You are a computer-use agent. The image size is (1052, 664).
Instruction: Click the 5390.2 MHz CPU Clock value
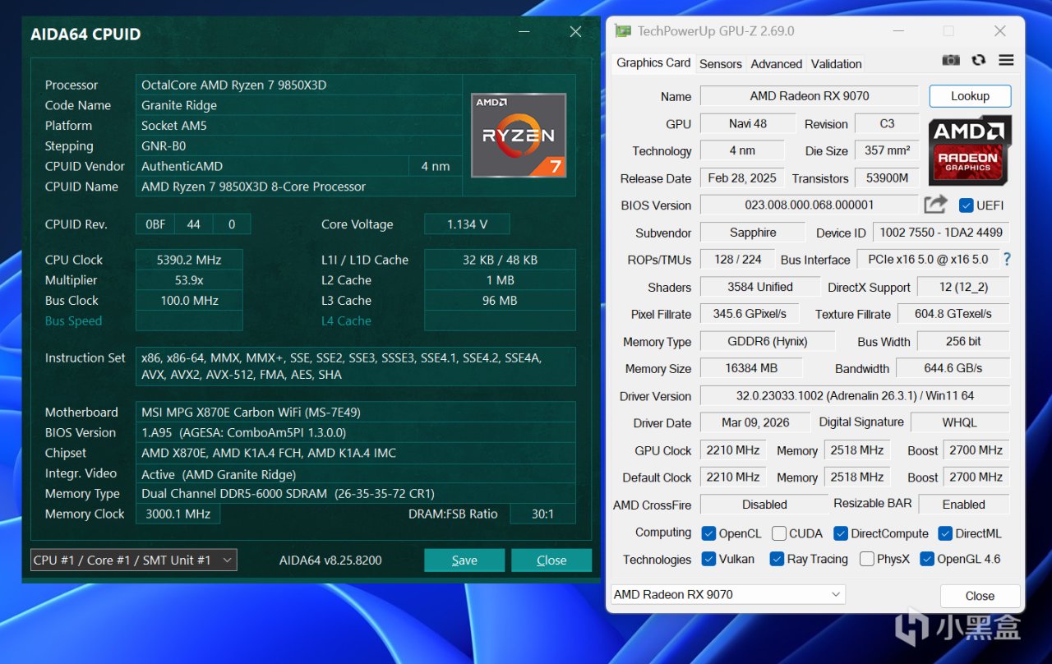pyautogui.click(x=189, y=260)
